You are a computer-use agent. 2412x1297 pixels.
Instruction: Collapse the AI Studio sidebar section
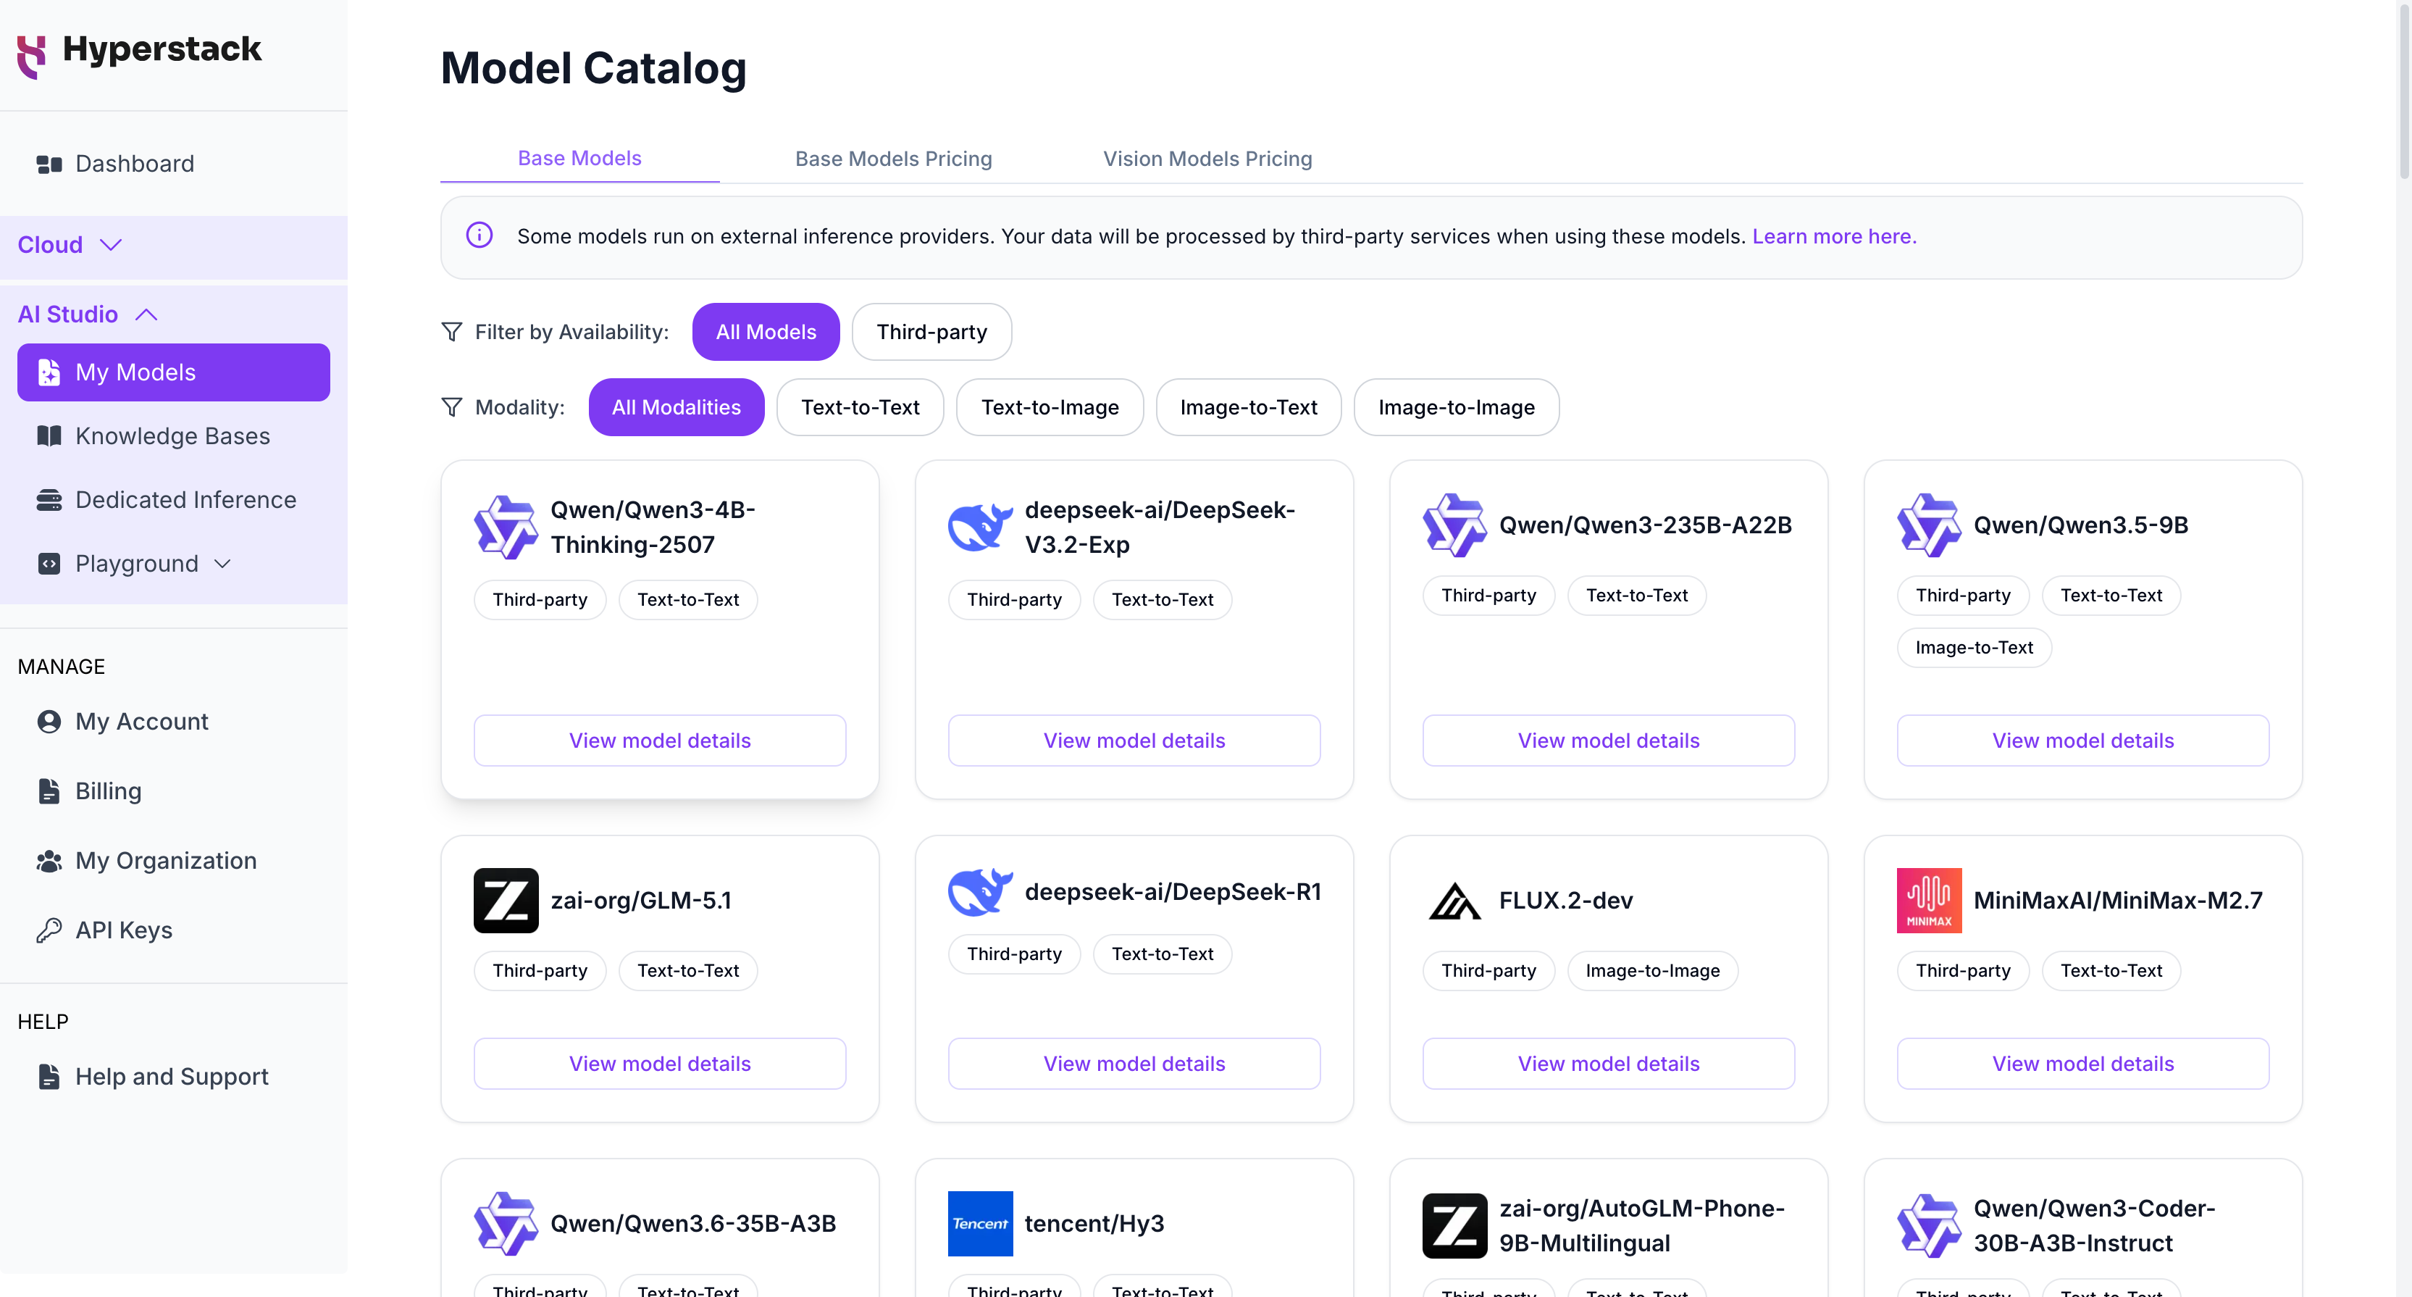coord(173,314)
